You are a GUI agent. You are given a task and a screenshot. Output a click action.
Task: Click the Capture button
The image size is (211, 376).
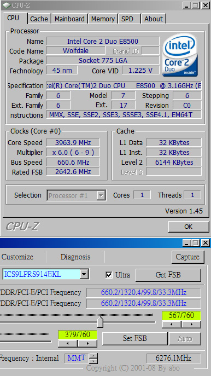(x=188, y=257)
